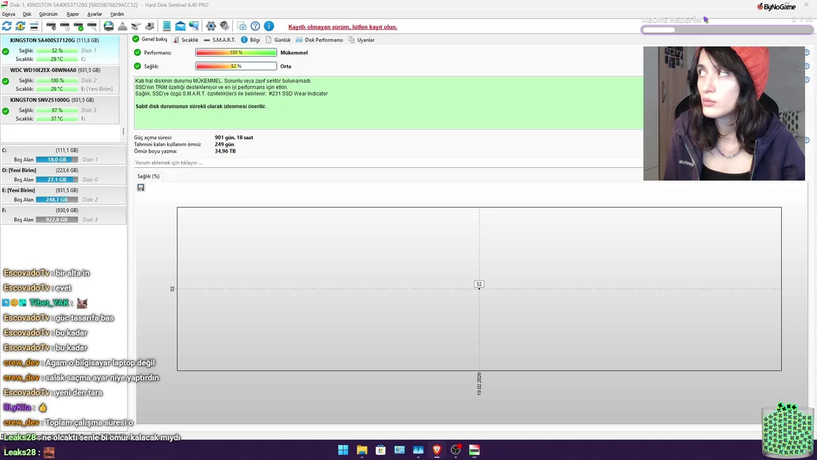Click the disk with magnifier toolbar icon

(x=92, y=26)
